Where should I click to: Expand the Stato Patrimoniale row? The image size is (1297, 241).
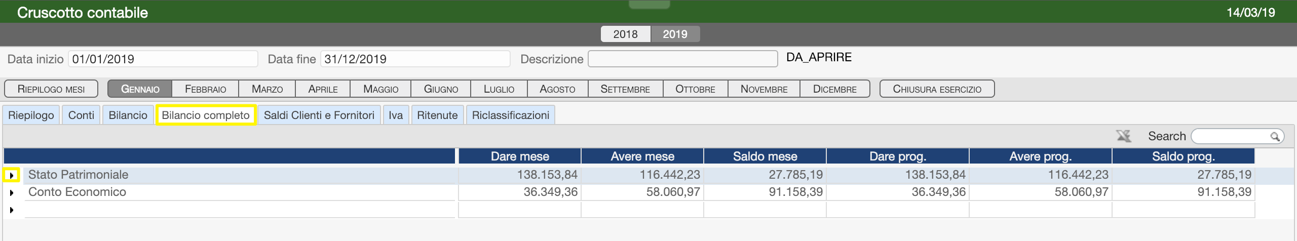(11, 175)
